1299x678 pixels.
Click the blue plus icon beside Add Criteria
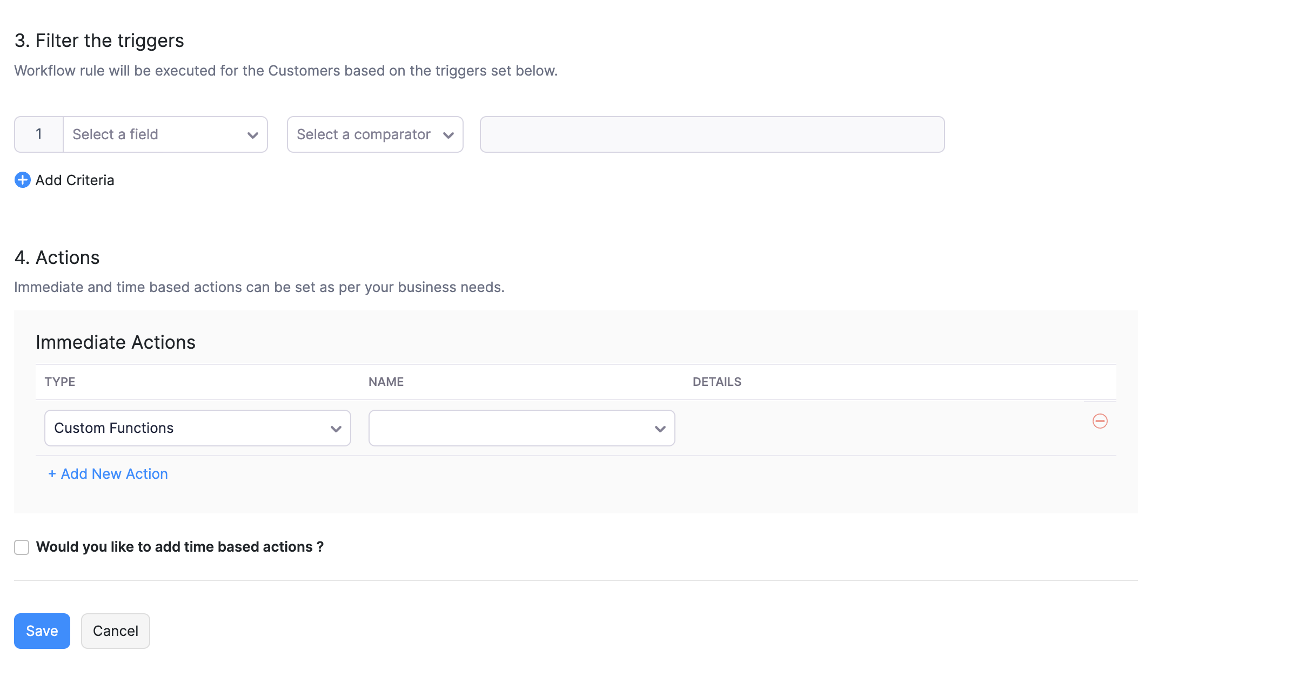click(22, 180)
